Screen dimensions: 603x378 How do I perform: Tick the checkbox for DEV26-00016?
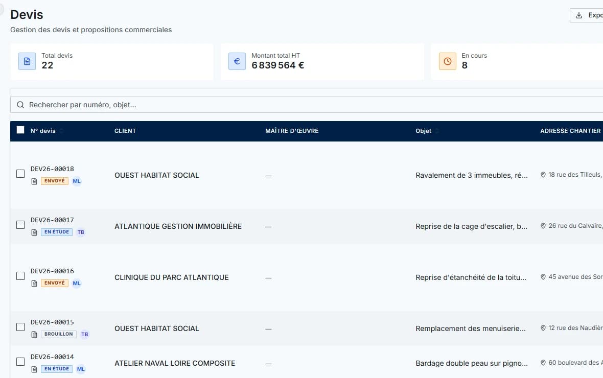tap(20, 276)
